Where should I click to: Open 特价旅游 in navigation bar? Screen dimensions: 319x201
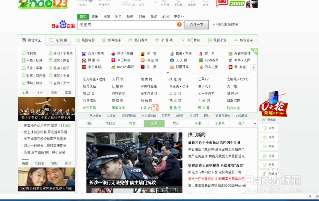tap(243, 40)
